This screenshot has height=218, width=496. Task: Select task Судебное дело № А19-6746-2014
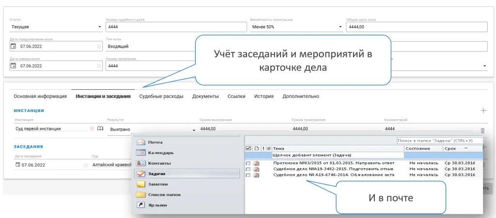(x=334, y=175)
